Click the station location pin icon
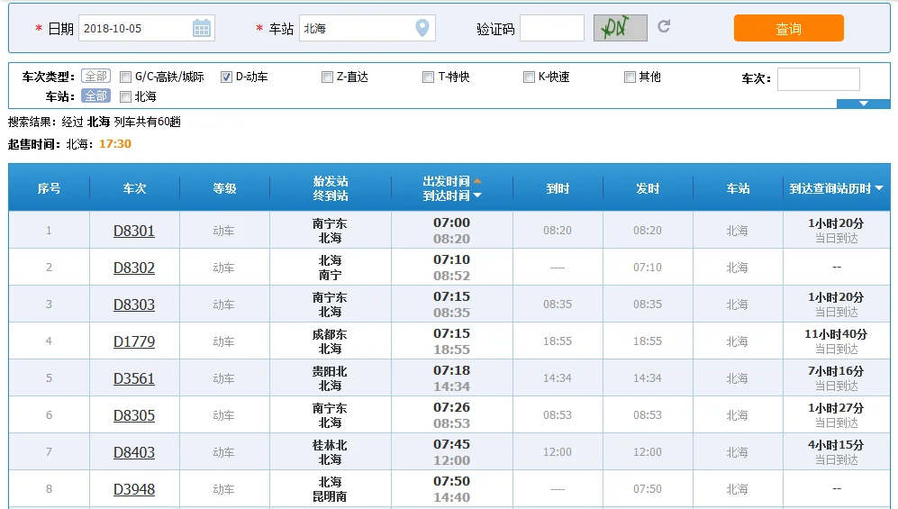Screen dimensions: 898x509 pos(422,28)
